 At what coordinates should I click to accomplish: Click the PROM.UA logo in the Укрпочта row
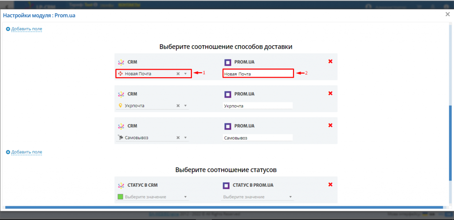[228, 94]
